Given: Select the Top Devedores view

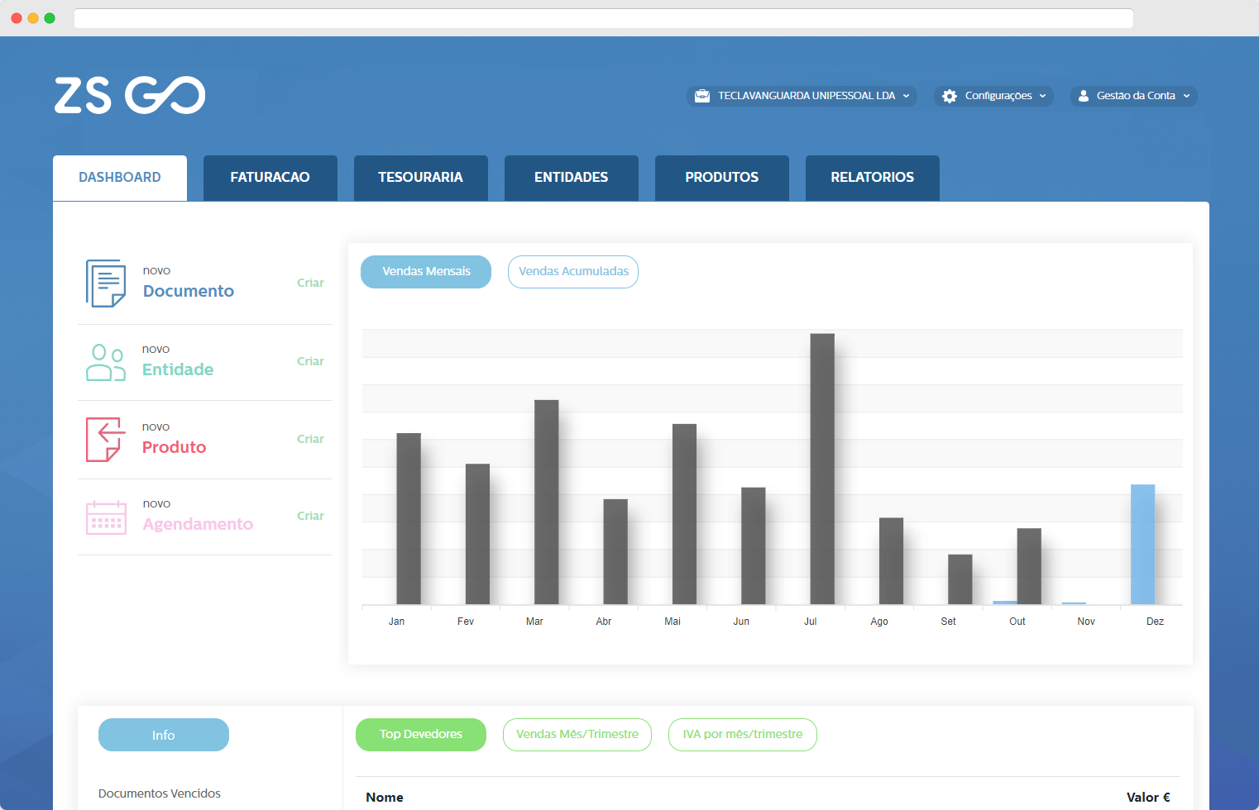Looking at the screenshot, I should click(x=421, y=735).
